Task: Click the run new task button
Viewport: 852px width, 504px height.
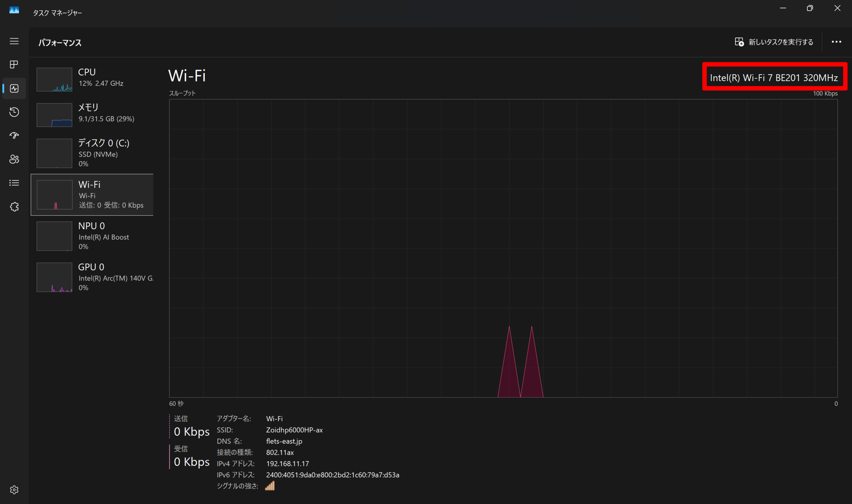Action: click(x=774, y=42)
